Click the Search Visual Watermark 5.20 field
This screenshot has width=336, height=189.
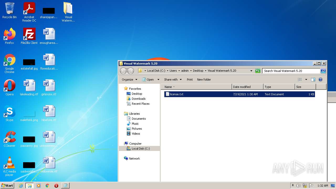click(x=291, y=71)
